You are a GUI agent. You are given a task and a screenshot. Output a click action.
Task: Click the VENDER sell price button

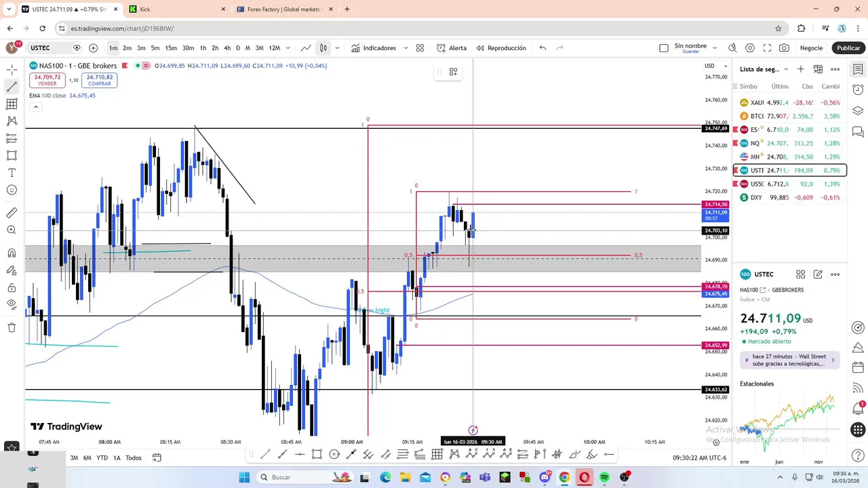47,80
